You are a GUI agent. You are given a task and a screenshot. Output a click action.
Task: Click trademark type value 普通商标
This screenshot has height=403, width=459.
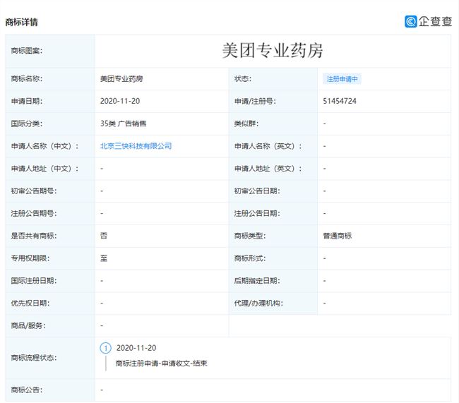pos(338,236)
